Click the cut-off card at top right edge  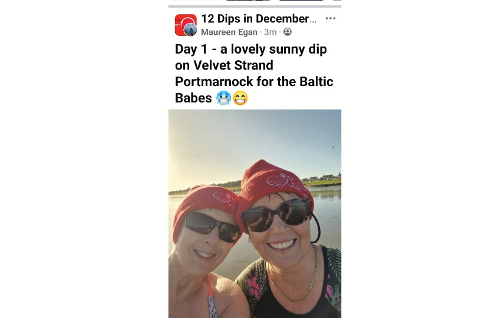click(336, 1)
